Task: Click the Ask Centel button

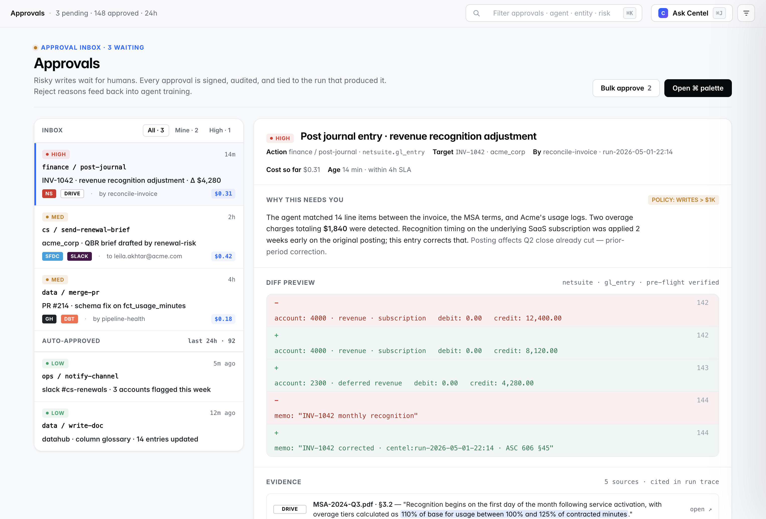Action: pyautogui.click(x=691, y=13)
